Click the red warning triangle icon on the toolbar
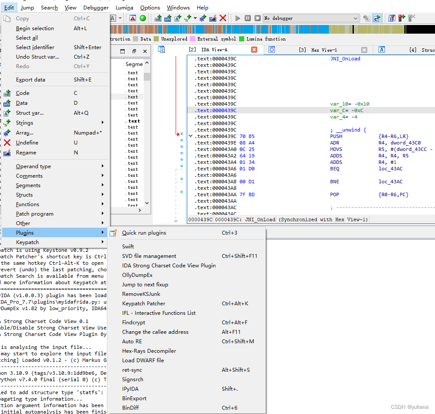 point(132,18)
